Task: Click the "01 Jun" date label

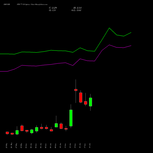Action: pyautogui.click(x=26, y=146)
